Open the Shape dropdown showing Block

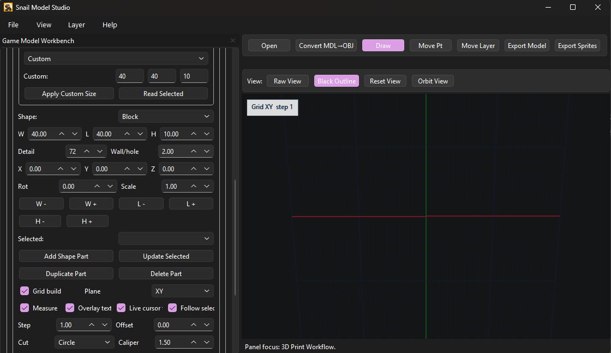point(166,117)
